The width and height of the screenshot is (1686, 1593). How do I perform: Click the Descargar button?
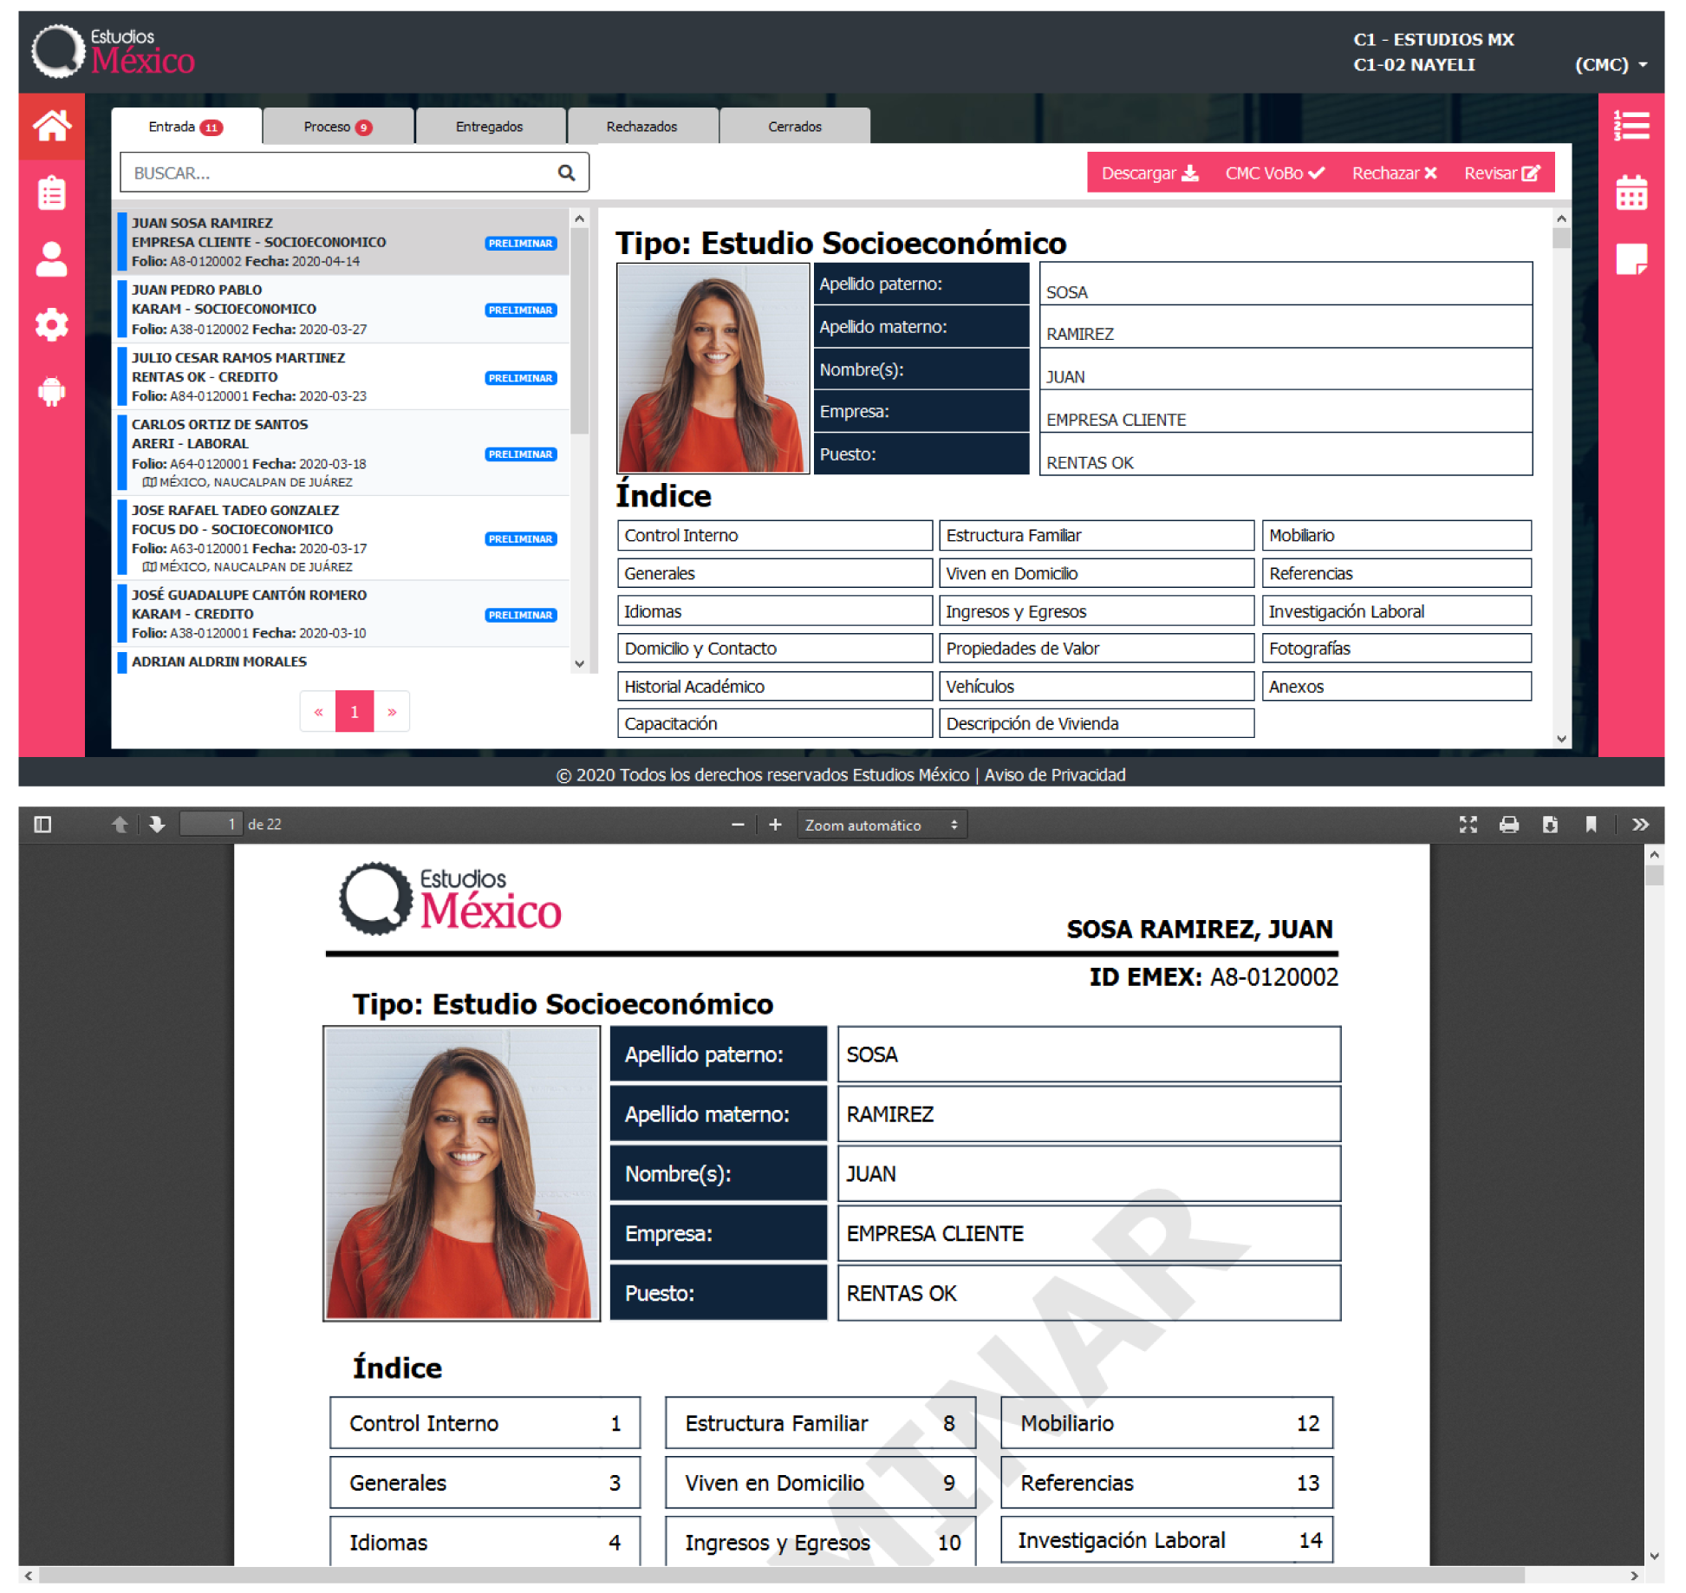click(1149, 173)
